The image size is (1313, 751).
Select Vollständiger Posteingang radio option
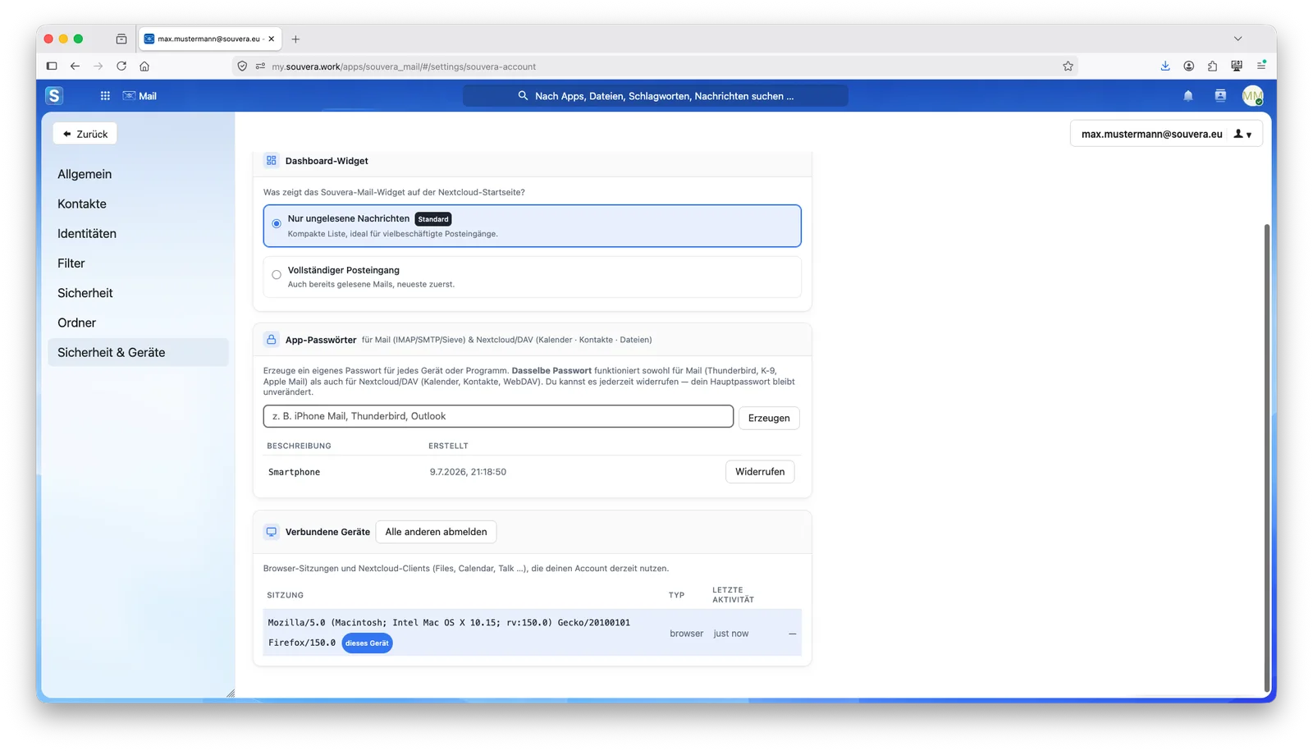(x=277, y=275)
